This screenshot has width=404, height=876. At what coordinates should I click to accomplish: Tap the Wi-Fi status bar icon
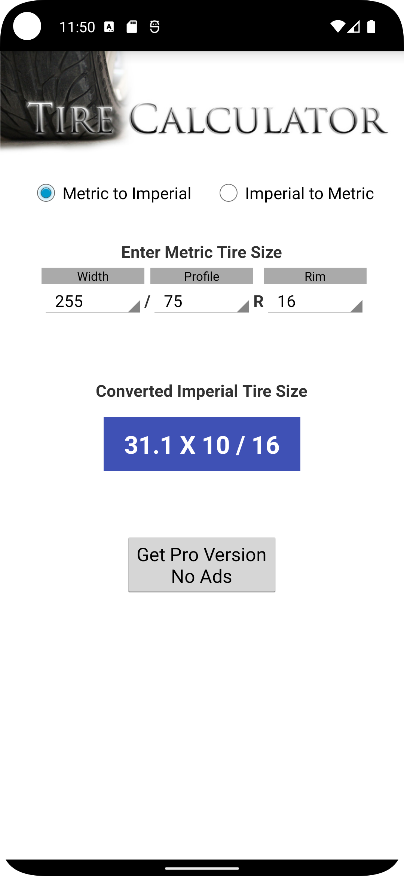coord(337,27)
